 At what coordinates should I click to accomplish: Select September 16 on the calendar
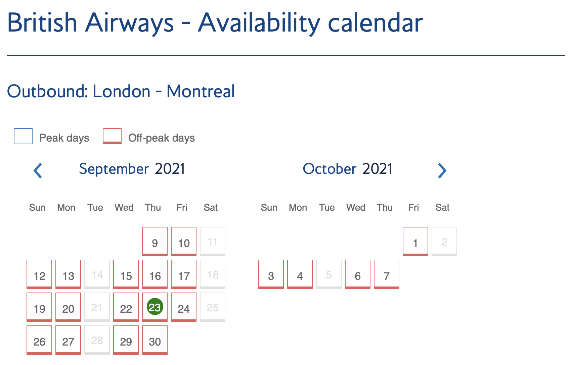pos(155,274)
